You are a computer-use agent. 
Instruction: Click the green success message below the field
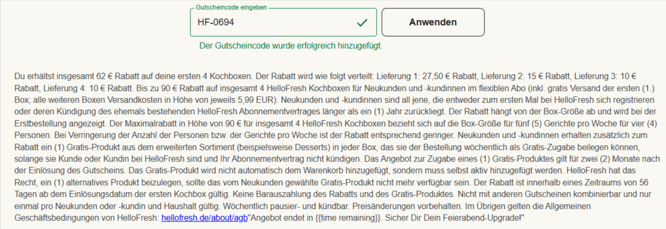click(291, 46)
